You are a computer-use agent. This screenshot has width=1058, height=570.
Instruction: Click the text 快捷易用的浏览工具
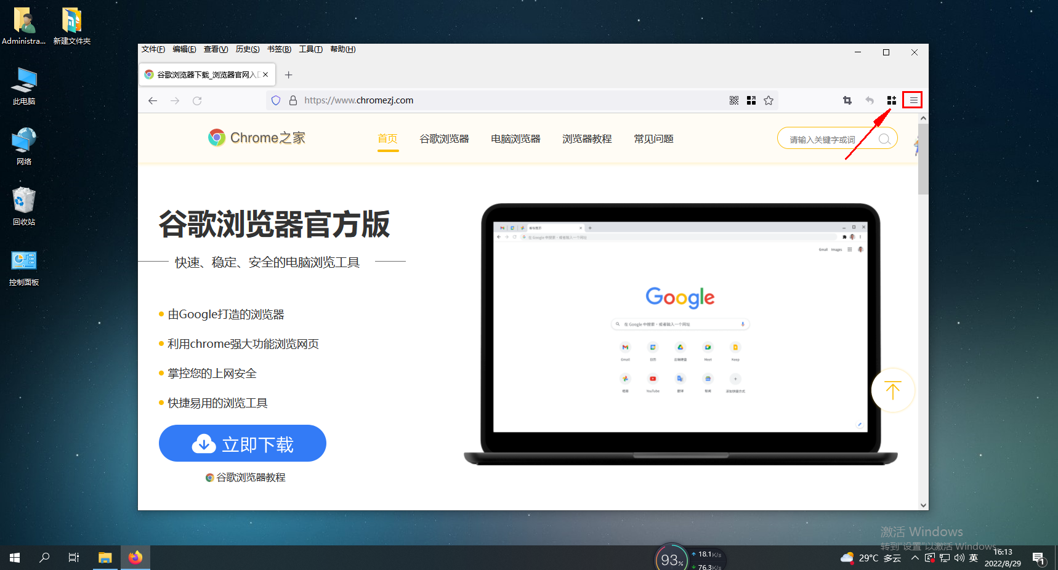pyautogui.click(x=217, y=403)
